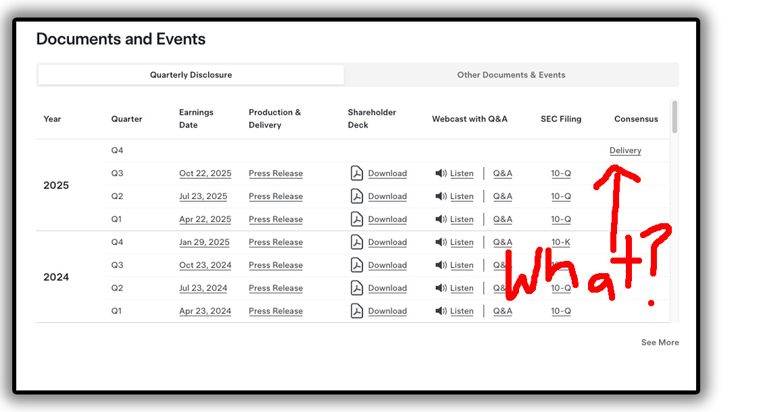Download the Q2 2024 shareholder deck
The image size is (759, 412).
(x=387, y=288)
